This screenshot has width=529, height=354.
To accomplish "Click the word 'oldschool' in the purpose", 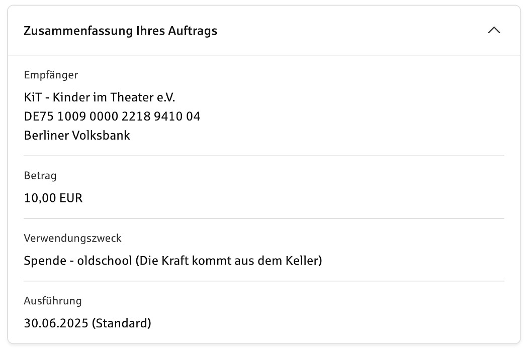I will [x=104, y=261].
